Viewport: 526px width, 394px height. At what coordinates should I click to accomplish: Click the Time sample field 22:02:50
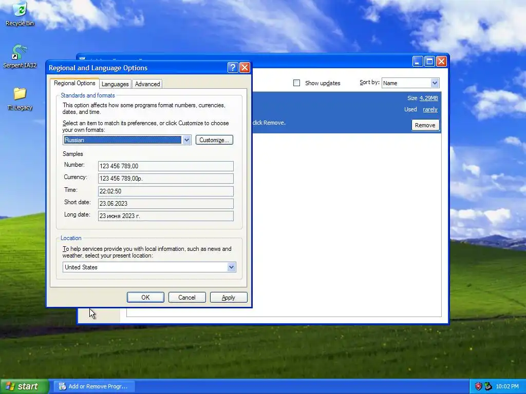pos(166,191)
